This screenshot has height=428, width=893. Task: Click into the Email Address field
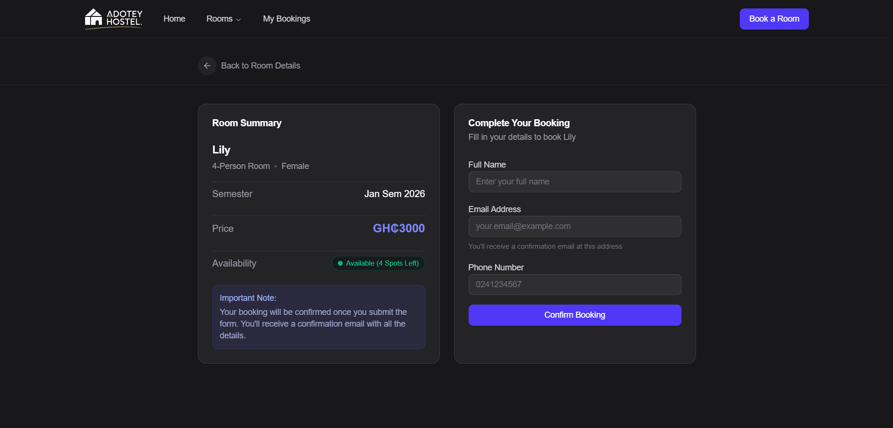coord(574,226)
